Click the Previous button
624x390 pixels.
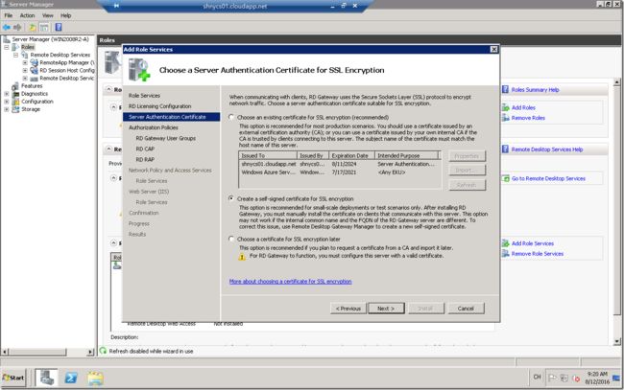tap(348, 309)
